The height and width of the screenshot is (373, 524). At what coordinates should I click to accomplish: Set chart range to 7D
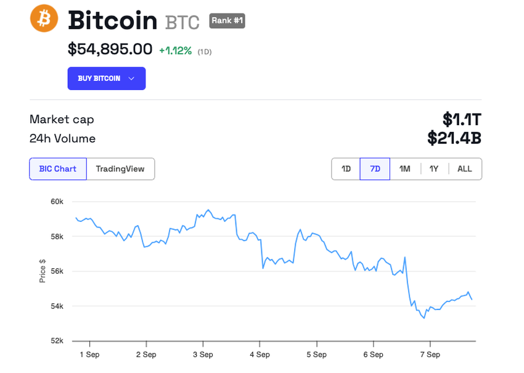point(375,169)
